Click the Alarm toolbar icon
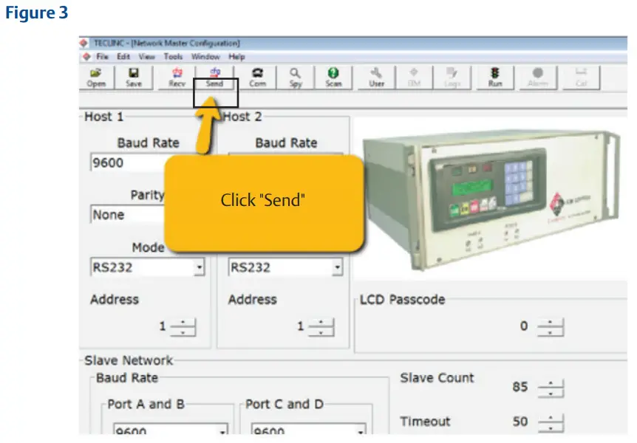The height and width of the screenshot is (443, 637). click(x=537, y=77)
